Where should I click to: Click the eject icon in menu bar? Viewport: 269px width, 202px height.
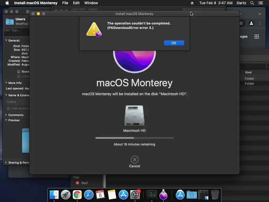coord(192,3)
